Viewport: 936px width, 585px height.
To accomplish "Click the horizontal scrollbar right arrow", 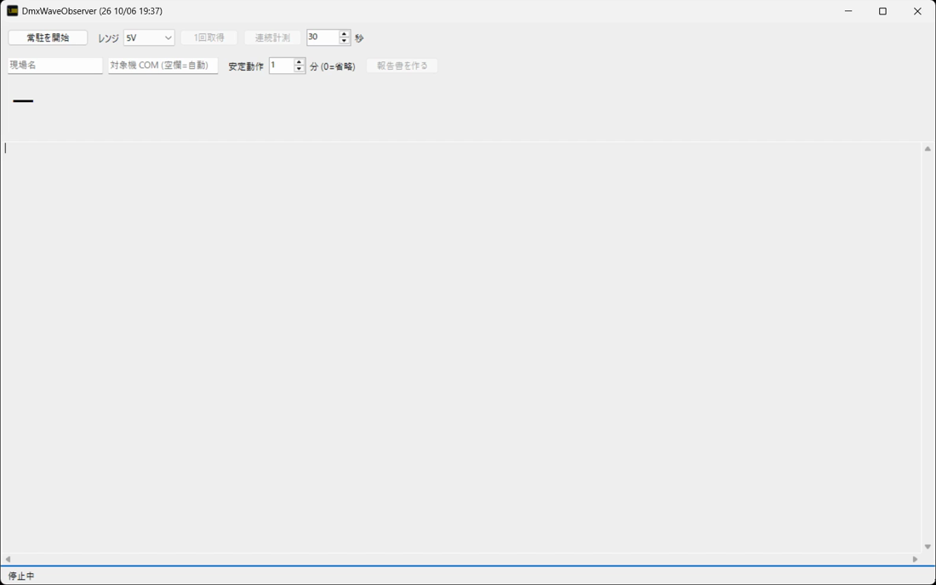I will coord(915,559).
